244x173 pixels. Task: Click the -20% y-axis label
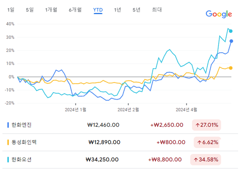[9, 103]
